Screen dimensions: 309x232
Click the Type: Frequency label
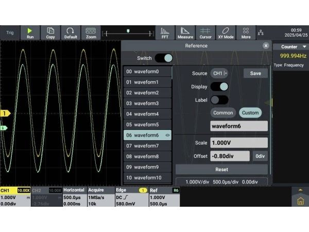coord(289,65)
